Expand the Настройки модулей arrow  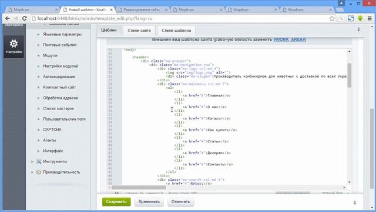tap(38, 66)
